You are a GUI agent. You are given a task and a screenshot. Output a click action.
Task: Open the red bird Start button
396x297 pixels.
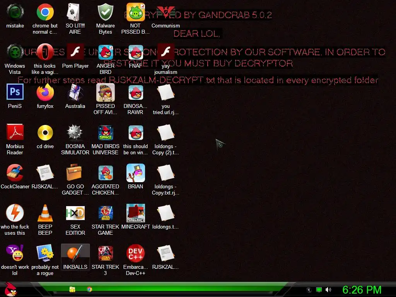point(10,289)
